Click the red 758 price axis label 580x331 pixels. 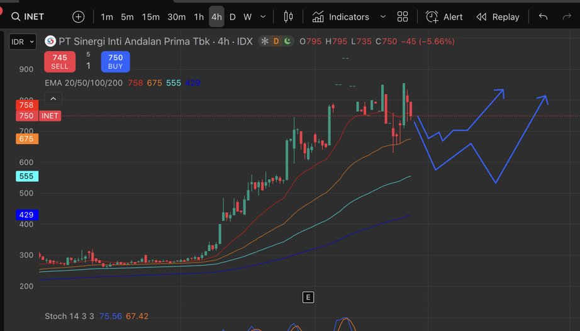tap(26, 105)
